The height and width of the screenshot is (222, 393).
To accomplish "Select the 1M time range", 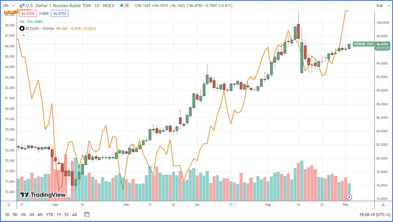I will pyautogui.click(x=24, y=215).
